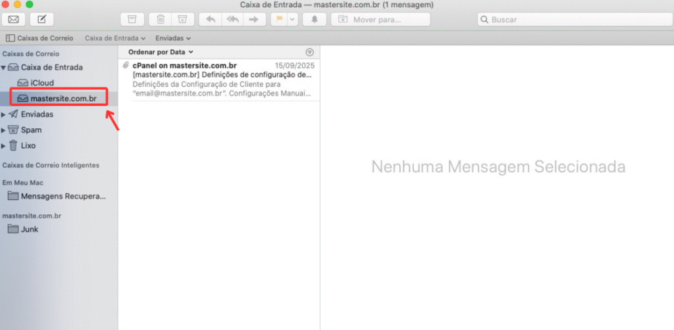
Task: Open the Ordenar por Data sort menu
Action: pyautogui.click(x=161, y=51)
